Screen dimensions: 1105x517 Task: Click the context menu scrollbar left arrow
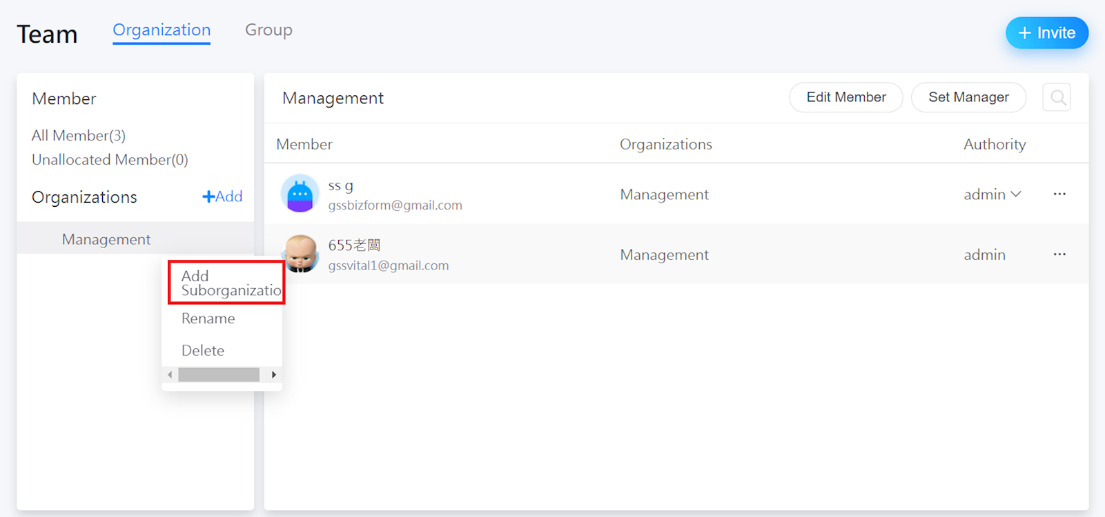coord(170,374)
